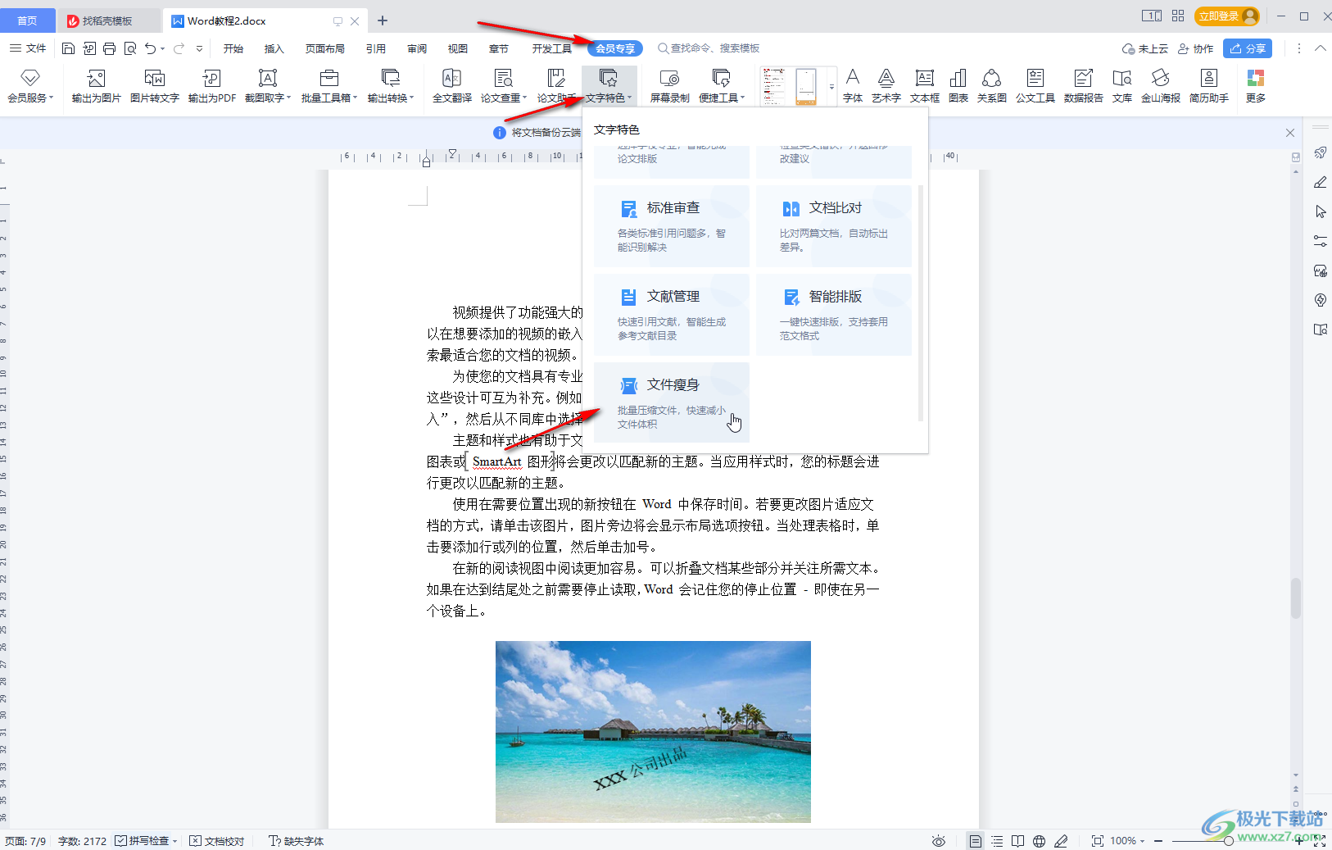1332x850 pixels.
Task: Click 分享 share button
Action: pyautogui.click(x=1248, y=48)
